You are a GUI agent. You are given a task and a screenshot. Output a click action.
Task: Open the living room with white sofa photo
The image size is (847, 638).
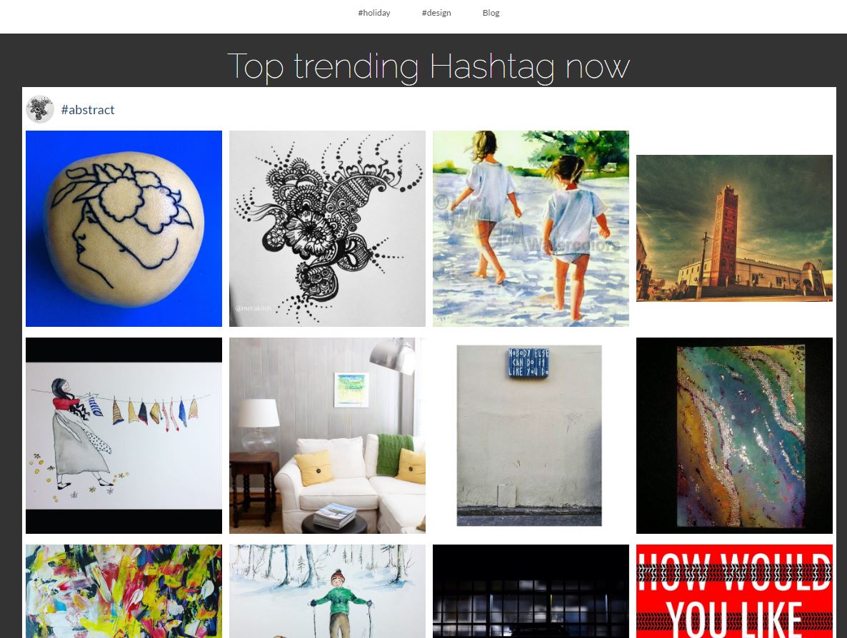(327, 435)
